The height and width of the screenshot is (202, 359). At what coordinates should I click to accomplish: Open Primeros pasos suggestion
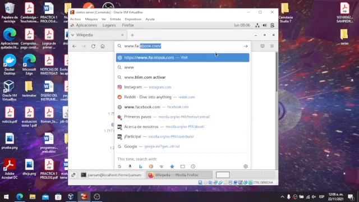point(182,117)
